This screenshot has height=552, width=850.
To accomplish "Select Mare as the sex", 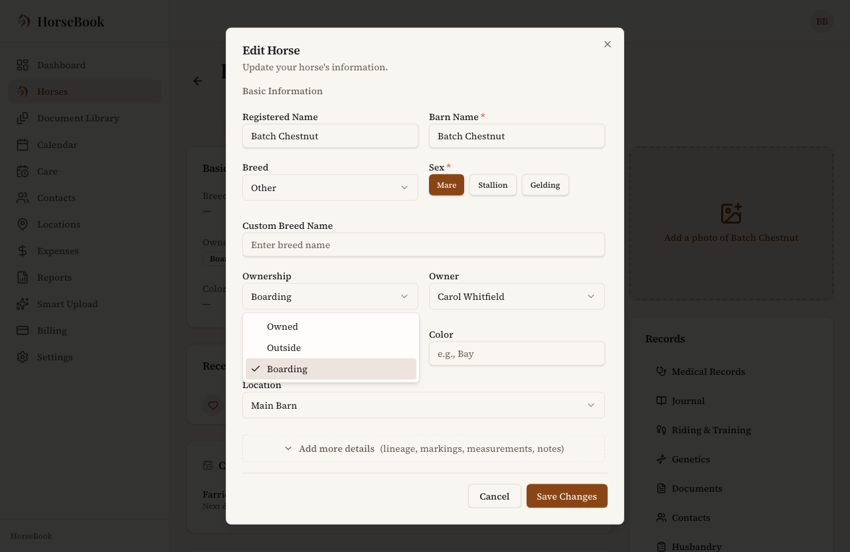I will (x=446, y=185).
